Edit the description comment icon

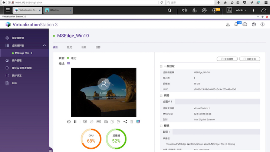point(68,63)
